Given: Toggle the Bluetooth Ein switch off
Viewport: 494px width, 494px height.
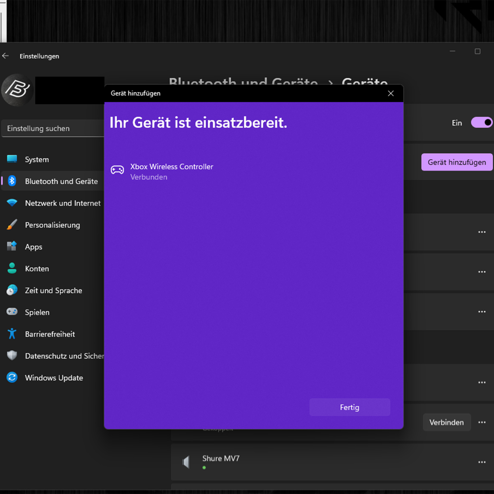Looking at the screenshot, I should [x=481, y=122].
